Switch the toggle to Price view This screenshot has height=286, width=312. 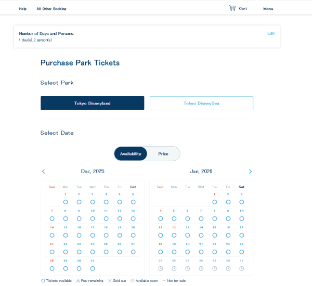(x=163, y=154)
